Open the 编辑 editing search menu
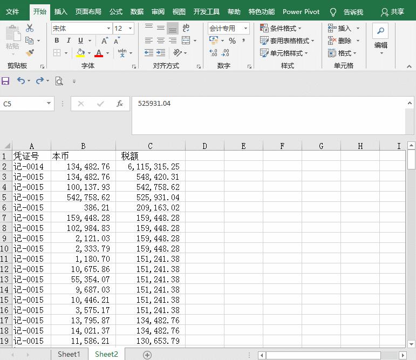Viewport: 416px width, 360px height. [x=381, y=39]
